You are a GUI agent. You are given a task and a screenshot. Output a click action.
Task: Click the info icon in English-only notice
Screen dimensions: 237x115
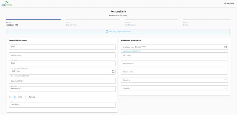(x=107, y=32)
